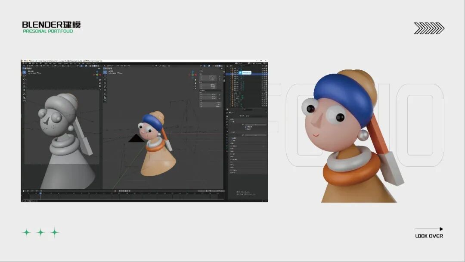
Task: Click the left viewport's zoom magnifier icon
Action: (x=100, y=80)
